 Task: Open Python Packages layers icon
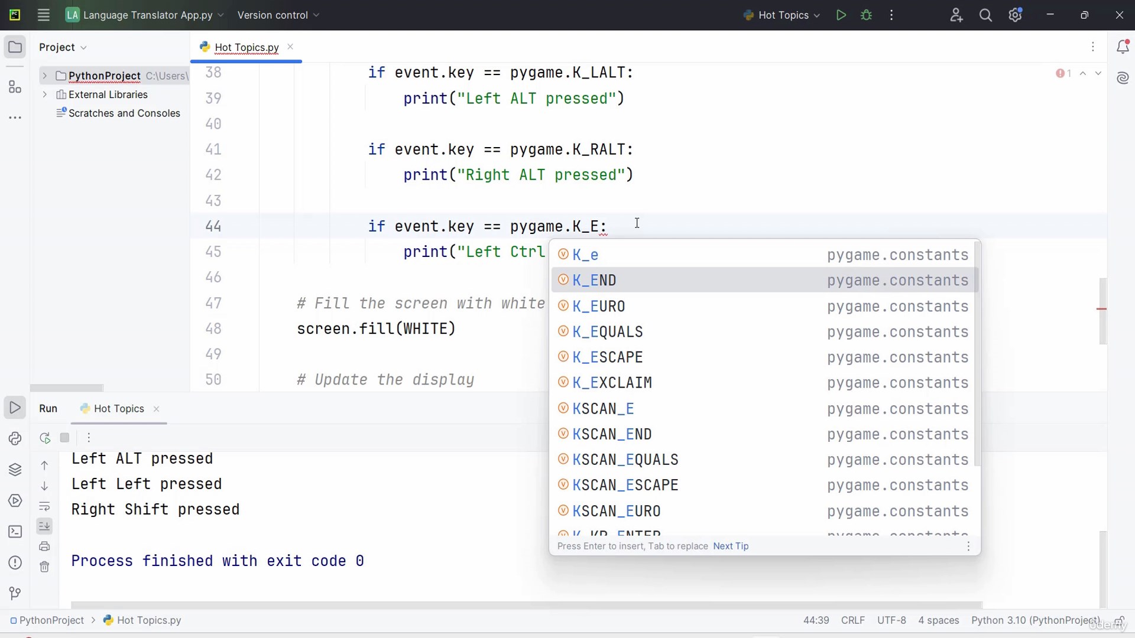[x=15, y=470]
